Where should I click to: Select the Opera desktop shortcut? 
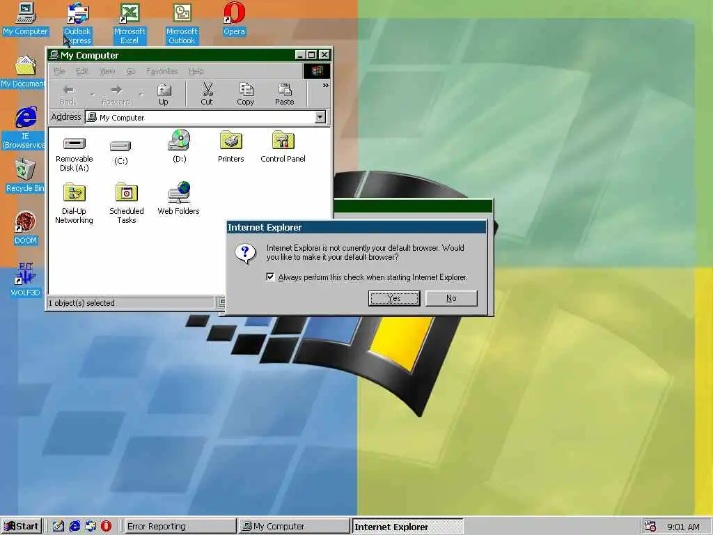coord(234,19)
